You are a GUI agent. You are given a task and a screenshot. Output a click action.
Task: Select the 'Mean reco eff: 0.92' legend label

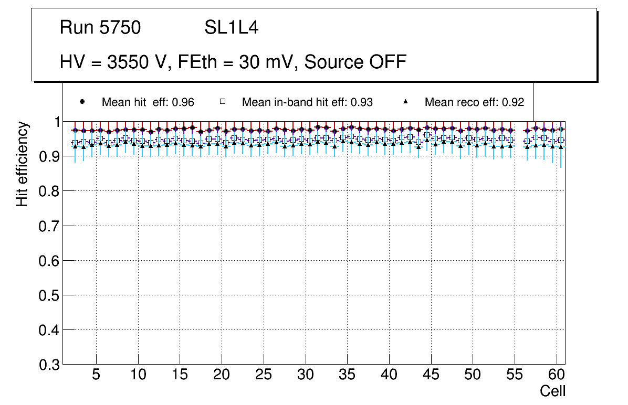[474, 102]
